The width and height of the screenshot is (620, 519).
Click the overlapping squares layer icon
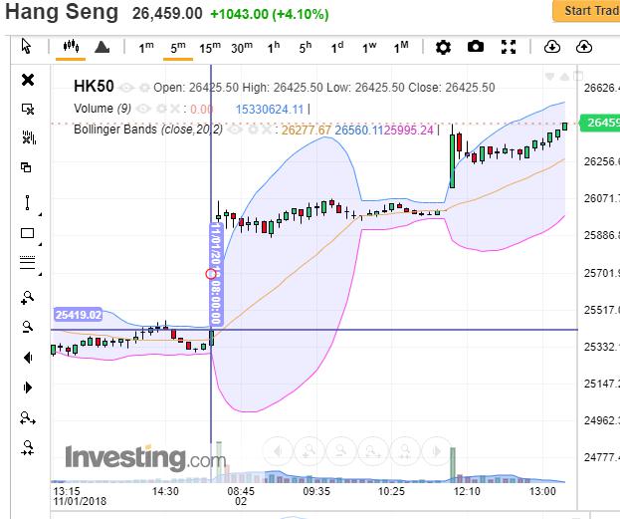click(x=26, y=167)
